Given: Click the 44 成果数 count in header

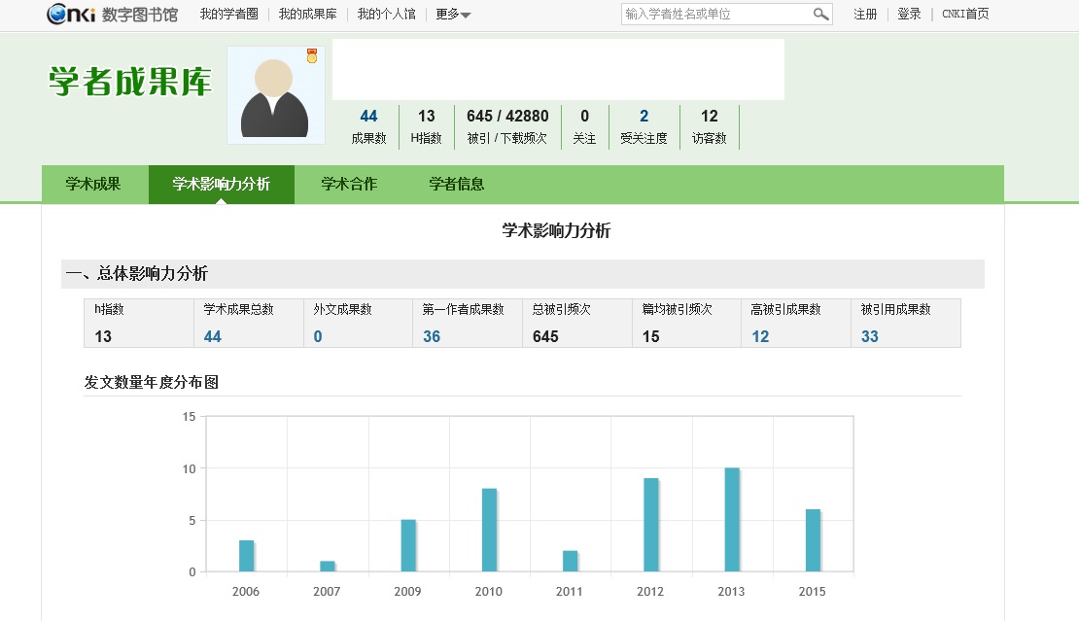Looking at the screenshot, I should (x=368, y=117).
